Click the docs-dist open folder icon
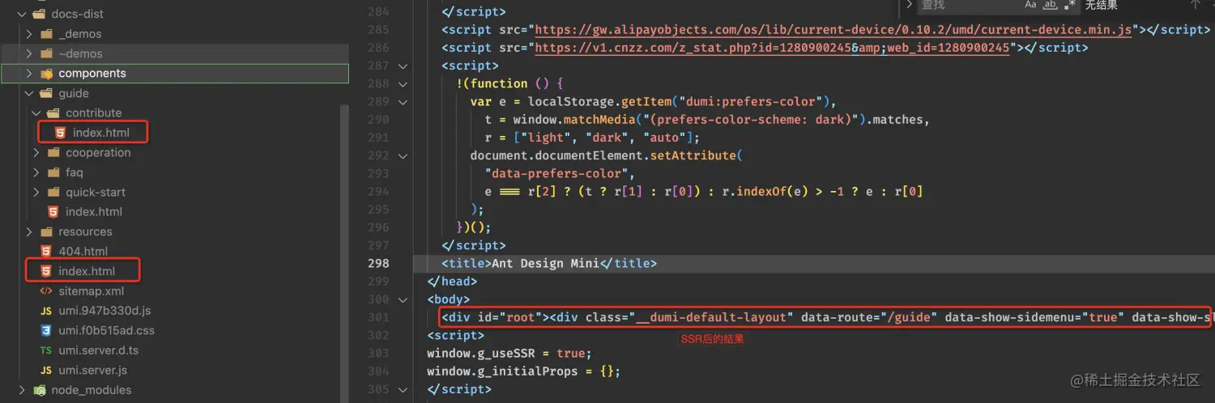The width and height of the screenshot is (1215, 403). click(39, 15)
